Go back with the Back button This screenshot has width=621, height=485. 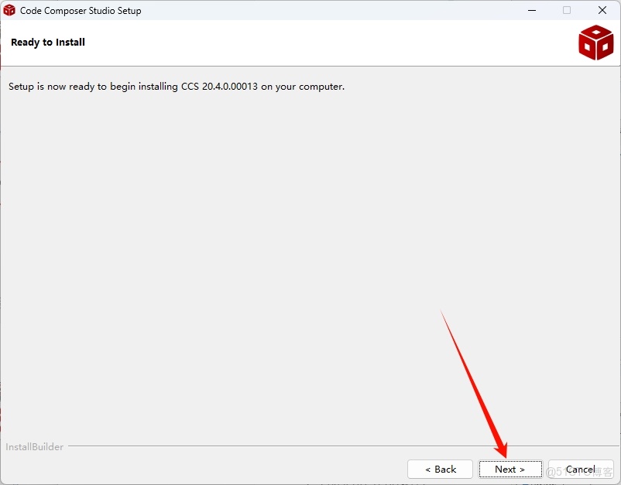pos(440,470)
